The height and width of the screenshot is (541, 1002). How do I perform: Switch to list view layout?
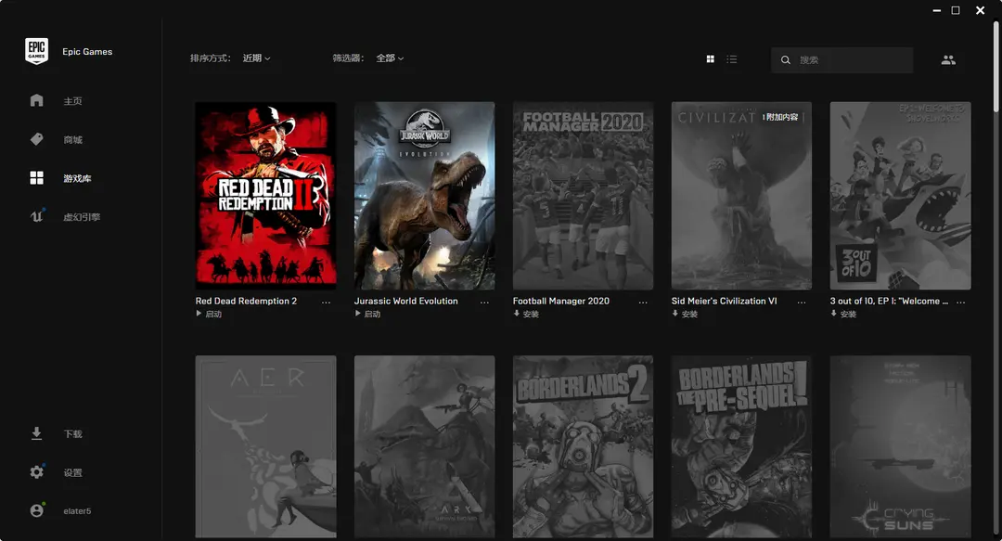pos(732,59)
